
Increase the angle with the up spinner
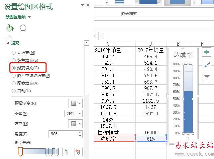click(80, 133)
